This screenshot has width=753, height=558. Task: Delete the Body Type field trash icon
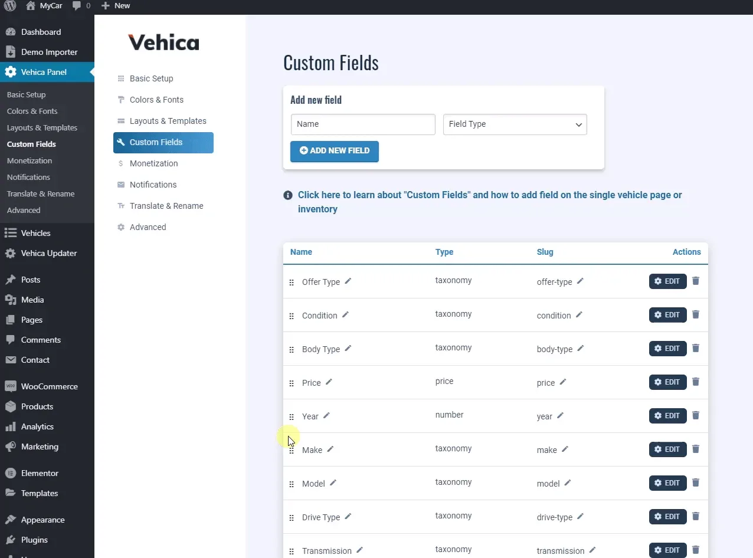pyautogui.click(x=696, y=348)
